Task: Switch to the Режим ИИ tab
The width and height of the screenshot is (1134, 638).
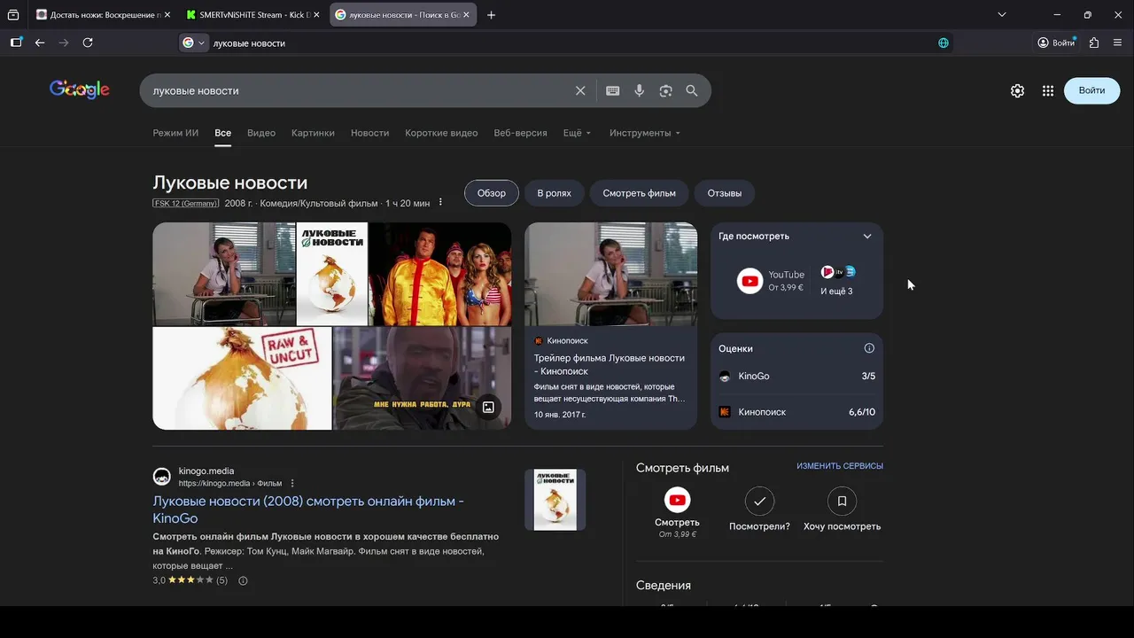Action: (175, 133)
